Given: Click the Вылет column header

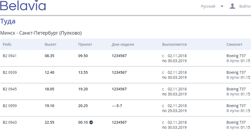Looking at the screenshot, I should click(51, 45).
